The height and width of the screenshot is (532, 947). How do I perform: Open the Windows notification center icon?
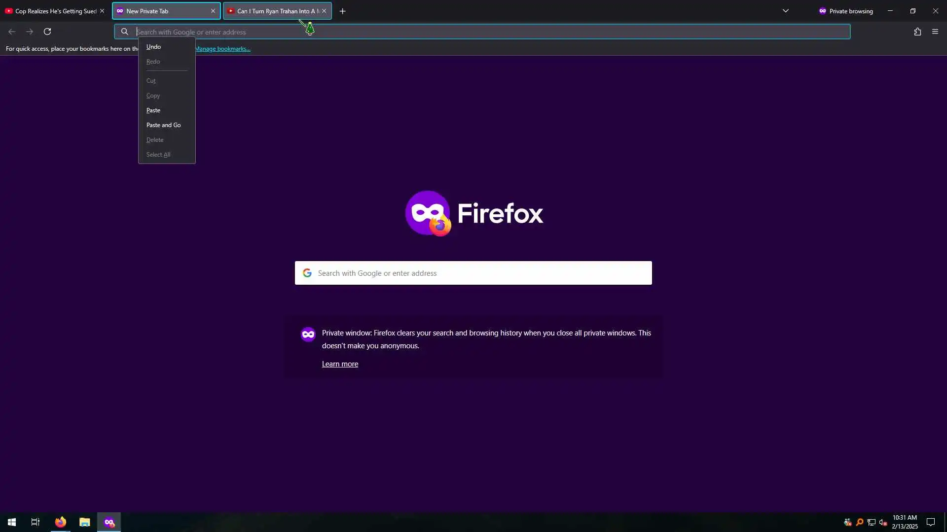click(x=930, y=522)
